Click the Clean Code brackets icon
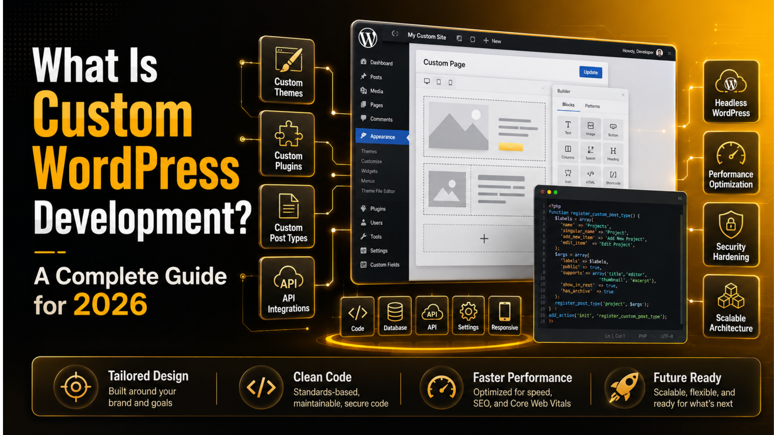774x435 pixels. pyautogui.click(x=261, y=387)
